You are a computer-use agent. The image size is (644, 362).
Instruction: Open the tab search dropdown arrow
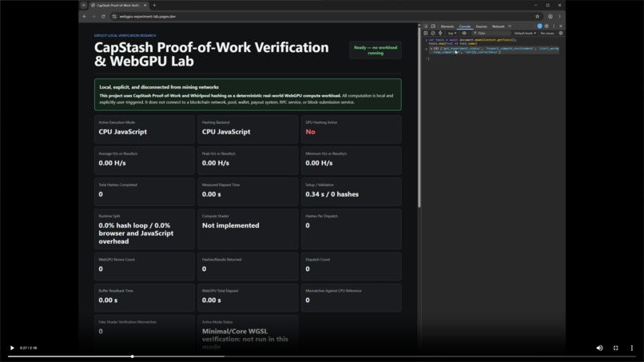[x=83, y=6]
